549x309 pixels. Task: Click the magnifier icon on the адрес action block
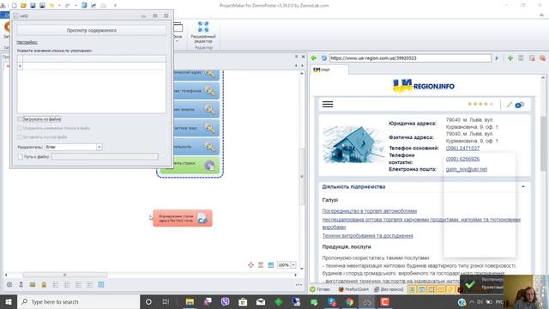tap(209, 73)
